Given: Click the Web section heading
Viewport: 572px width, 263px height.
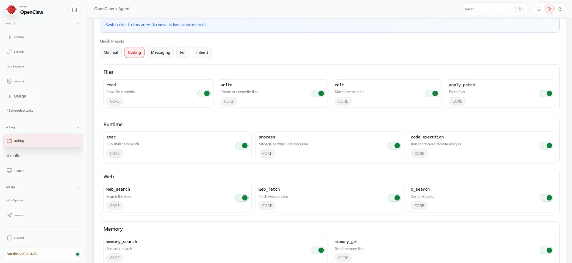Looking at the screenshot, I should [109, 177].
